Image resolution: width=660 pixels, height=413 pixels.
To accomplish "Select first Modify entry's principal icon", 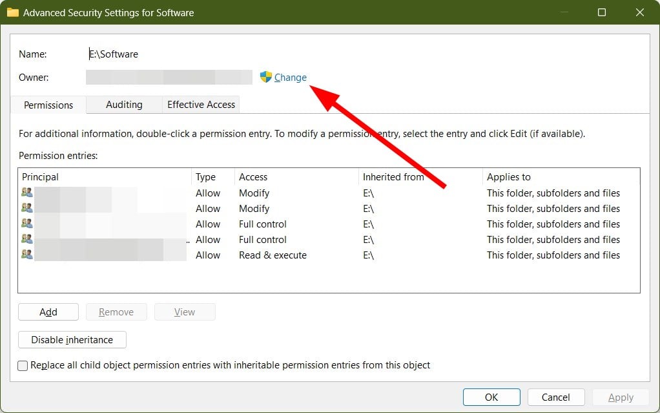I will point(27,193).
